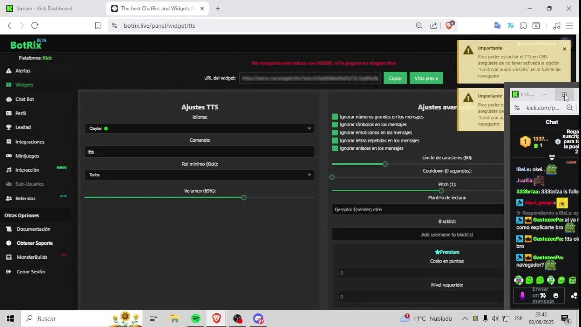Open Integraciones in the sidebar
This screenshot has width=581, height=327.
[x=25, y=142]
